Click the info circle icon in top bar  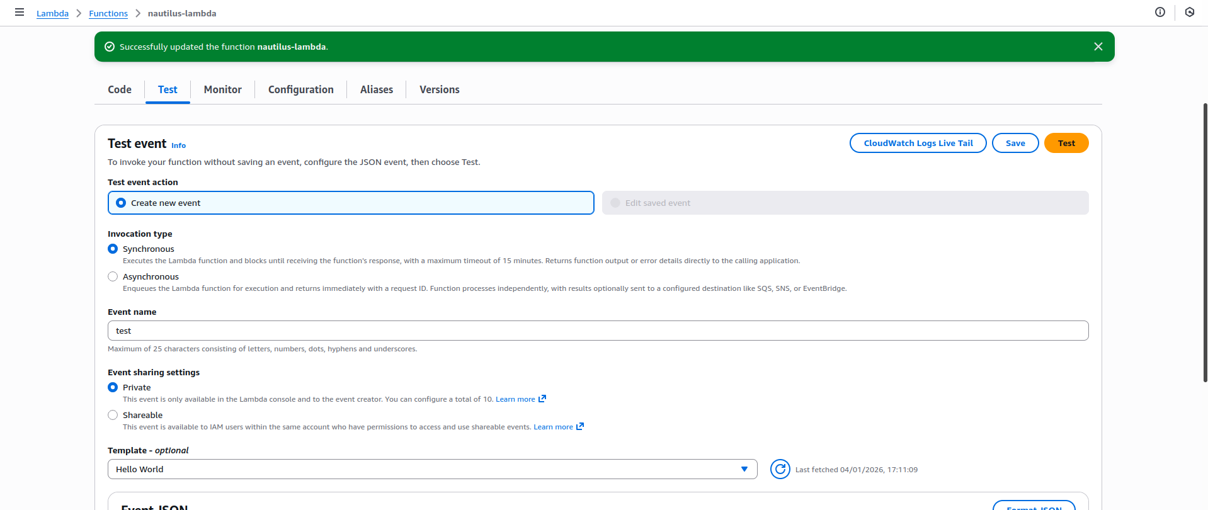pos(1160,12)
